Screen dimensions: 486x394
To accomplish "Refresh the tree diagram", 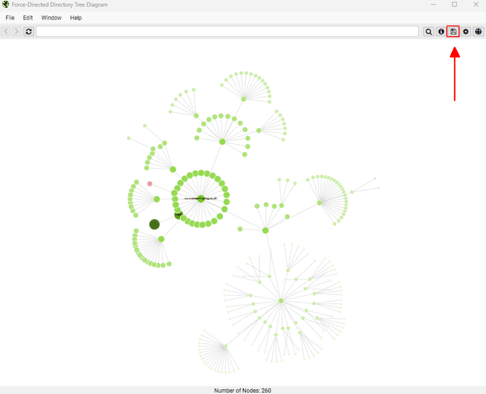I will pyautogui.click(x=29, y=32).
